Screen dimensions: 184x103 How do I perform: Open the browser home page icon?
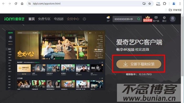tap(22, 4)
